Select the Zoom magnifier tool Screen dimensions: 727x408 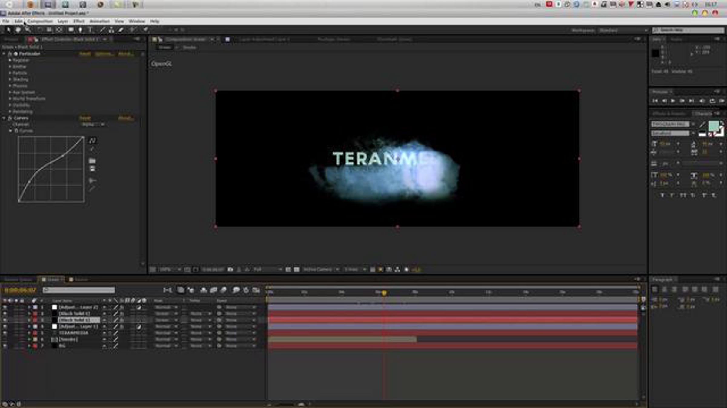click(28, 30)
